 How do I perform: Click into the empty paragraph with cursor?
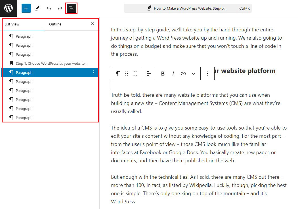(x=199, y=87)
